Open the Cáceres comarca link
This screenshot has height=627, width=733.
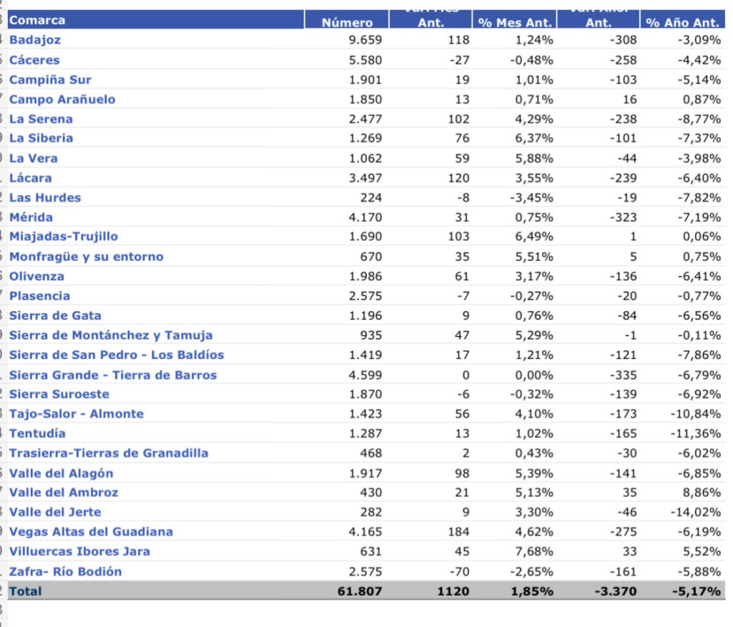(34, 60)
